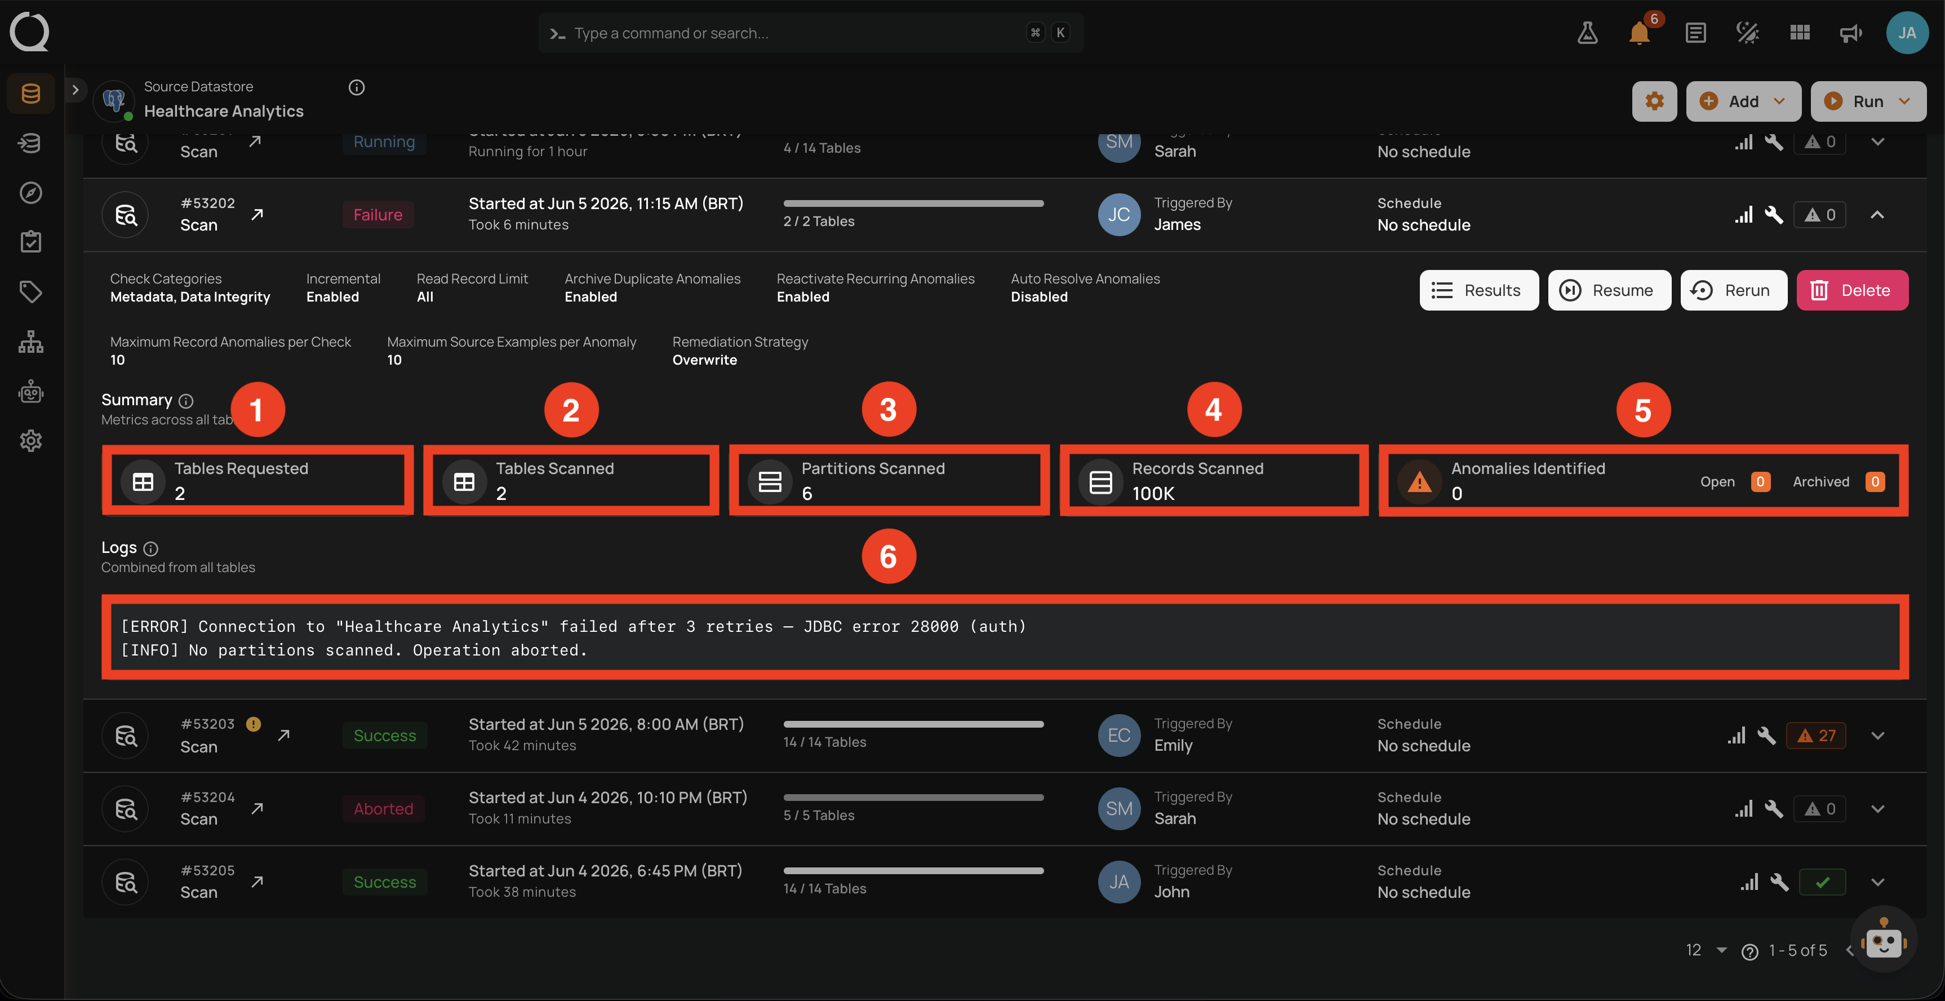Click the JDBC error log line
The image size is (1945, 1001).
pos(573,626)
